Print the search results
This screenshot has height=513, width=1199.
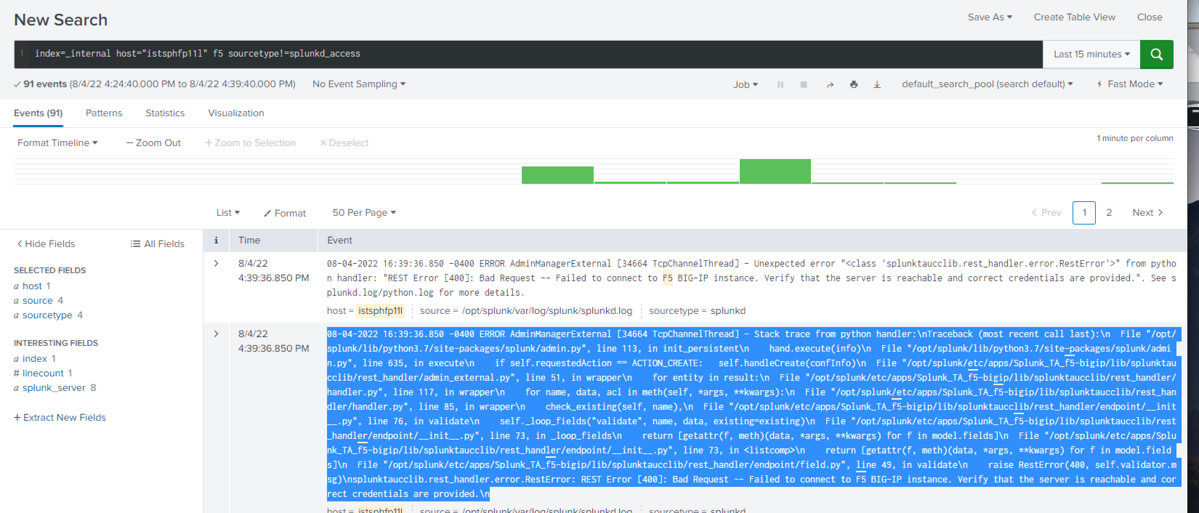853,85
